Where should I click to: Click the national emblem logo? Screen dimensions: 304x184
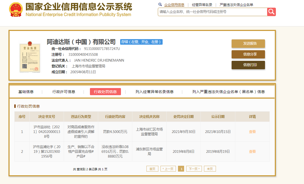(16, 10)
